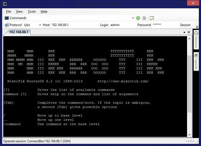Select the 192.168.88.1 session tab
Viewport: 201px width, 146px height.
pos(19,32)
